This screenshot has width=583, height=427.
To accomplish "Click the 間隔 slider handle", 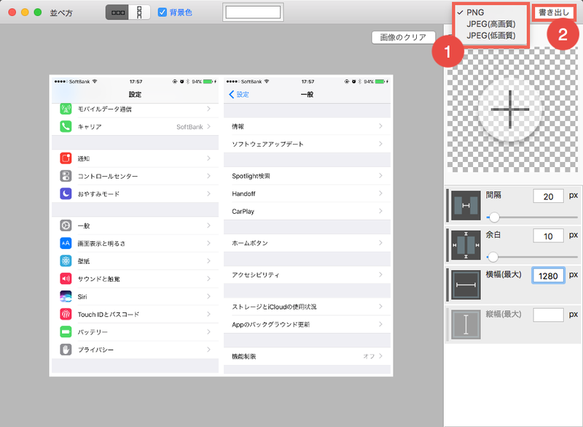I will pos(494,217).
